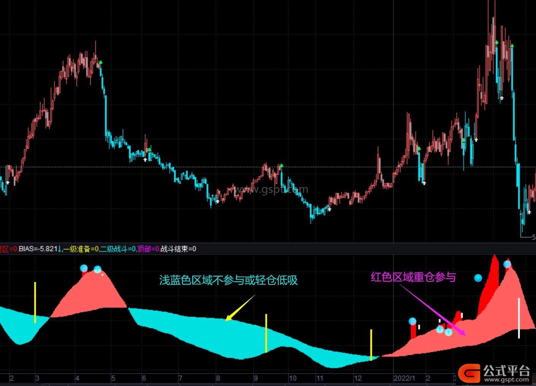This screenshot has width=536, height=386.
Task: Click the white 战斗结束=0 indicator label
Action: click(178, 249)
